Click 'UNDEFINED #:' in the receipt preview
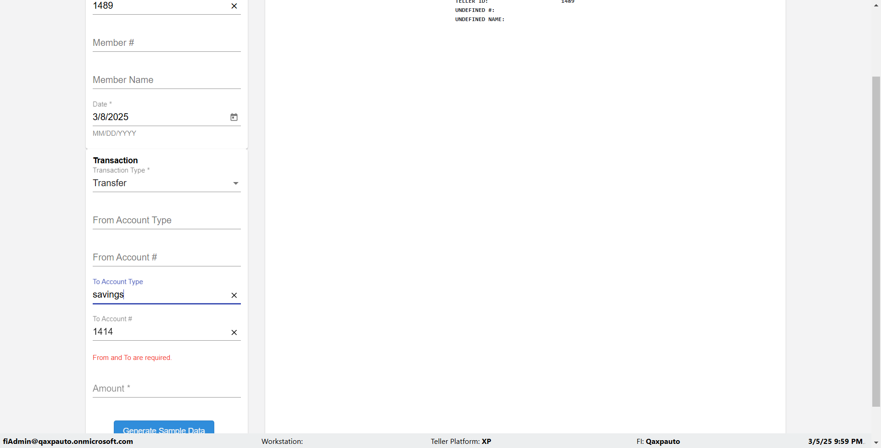 tap(475, 10)
